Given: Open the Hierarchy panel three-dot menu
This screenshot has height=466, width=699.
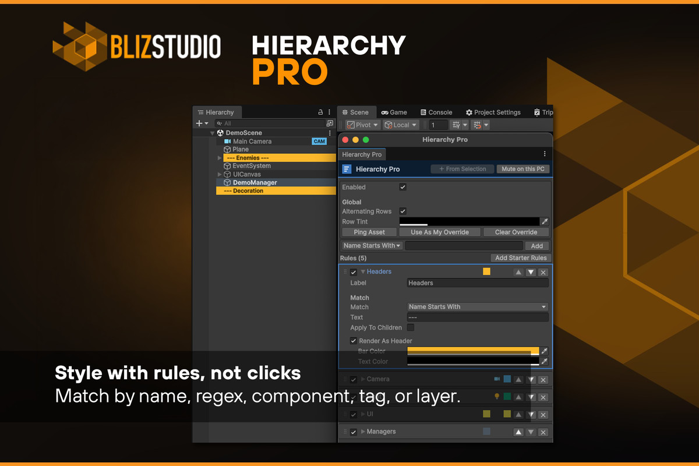Looking at the screenshot, I should [x=330, y=112].
